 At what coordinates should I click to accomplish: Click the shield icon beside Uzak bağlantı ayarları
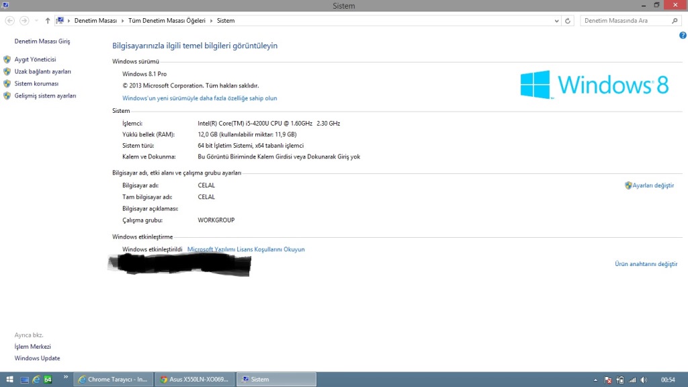click(x=7, y=71)
